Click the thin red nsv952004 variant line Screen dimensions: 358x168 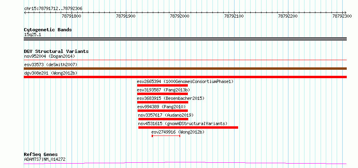[x=185, y=60]
